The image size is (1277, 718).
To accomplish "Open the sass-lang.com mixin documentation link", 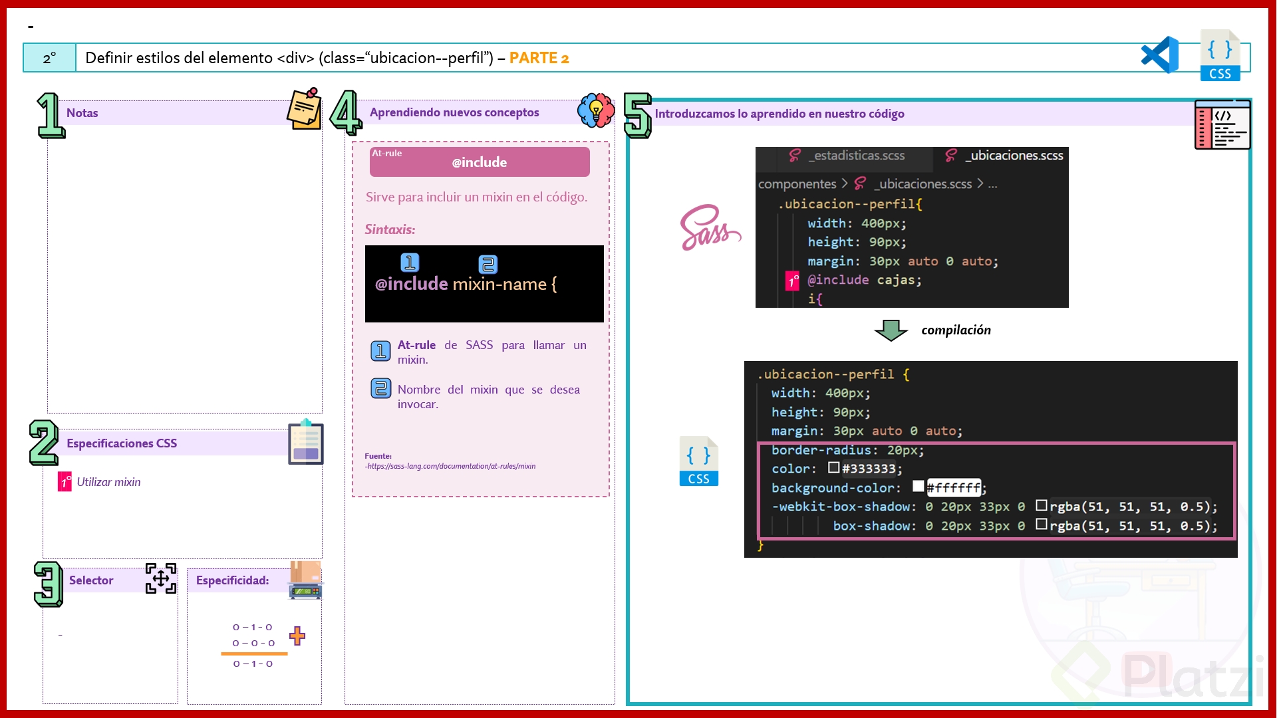I will (451, 466).
